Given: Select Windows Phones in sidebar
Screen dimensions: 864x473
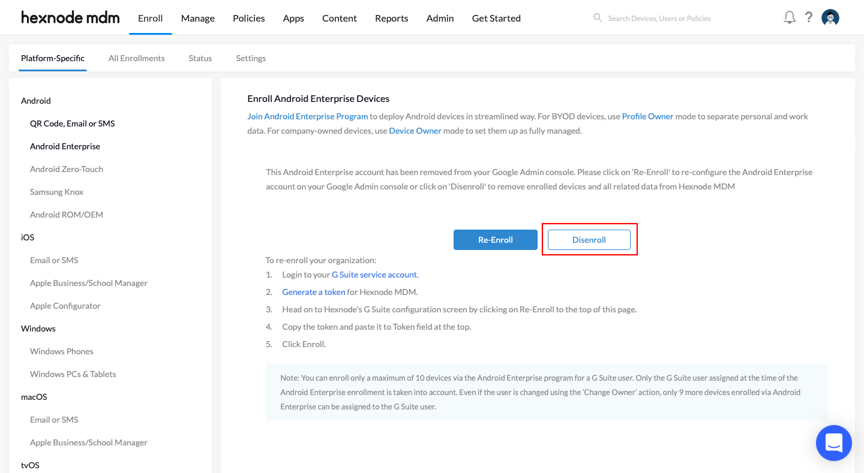Looking at the screenshot, I should [62, 351].
